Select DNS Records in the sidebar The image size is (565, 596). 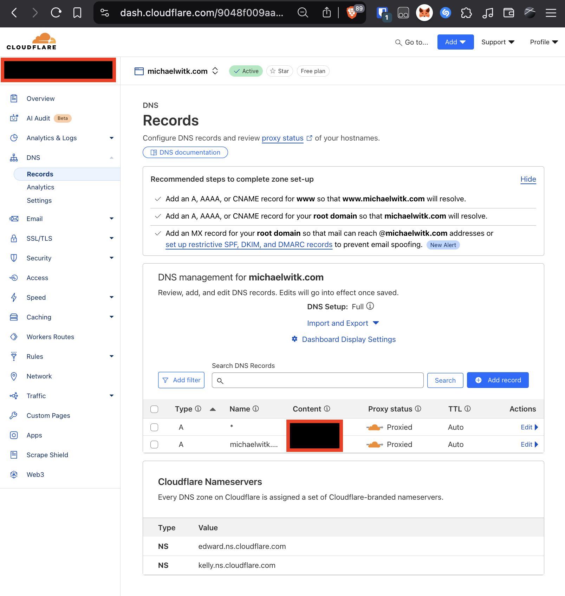pyautogui.click(x=67, y=174)
